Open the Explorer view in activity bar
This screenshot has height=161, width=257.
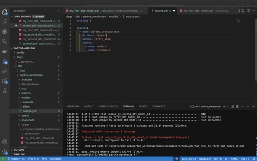point(5,12)
